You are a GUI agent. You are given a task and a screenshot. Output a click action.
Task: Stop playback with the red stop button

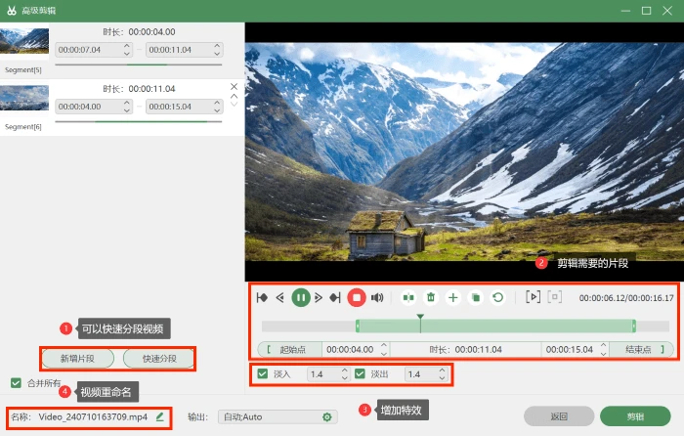tap(357, 297)
